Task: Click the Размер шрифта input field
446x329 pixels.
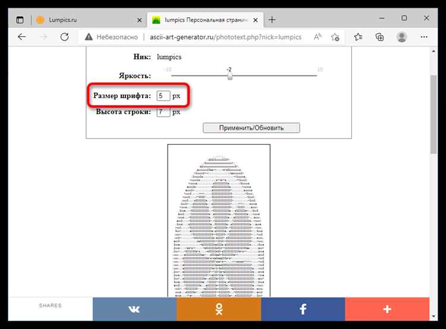Action: [163, 96]
